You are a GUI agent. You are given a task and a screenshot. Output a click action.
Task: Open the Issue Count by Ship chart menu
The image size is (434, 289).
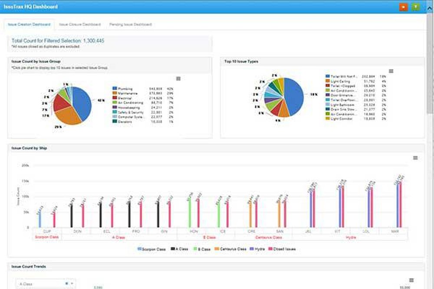[x=415, y=158]
